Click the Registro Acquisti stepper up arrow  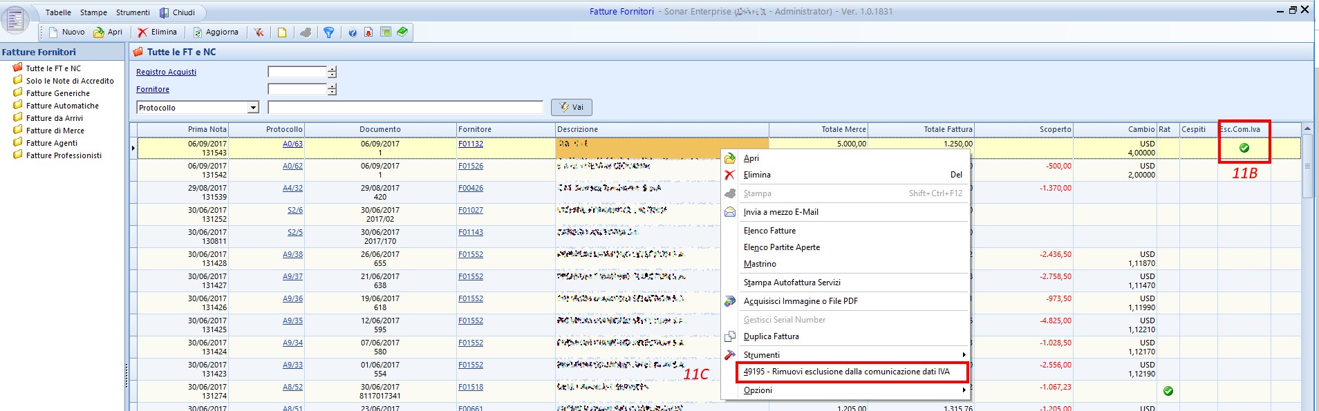[333, 69]
